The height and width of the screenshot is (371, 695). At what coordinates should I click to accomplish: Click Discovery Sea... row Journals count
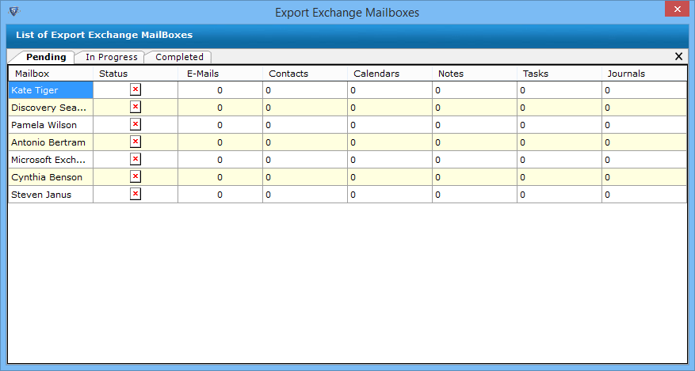[644, 108]
